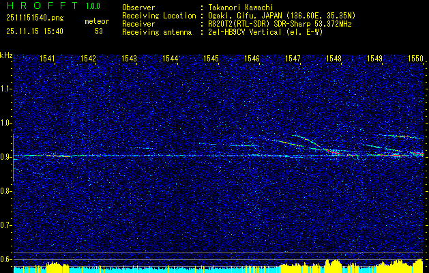Screen dimensions: 429x273
Task: Select observer name Takanori Kawachi
Action: [239, 8]
